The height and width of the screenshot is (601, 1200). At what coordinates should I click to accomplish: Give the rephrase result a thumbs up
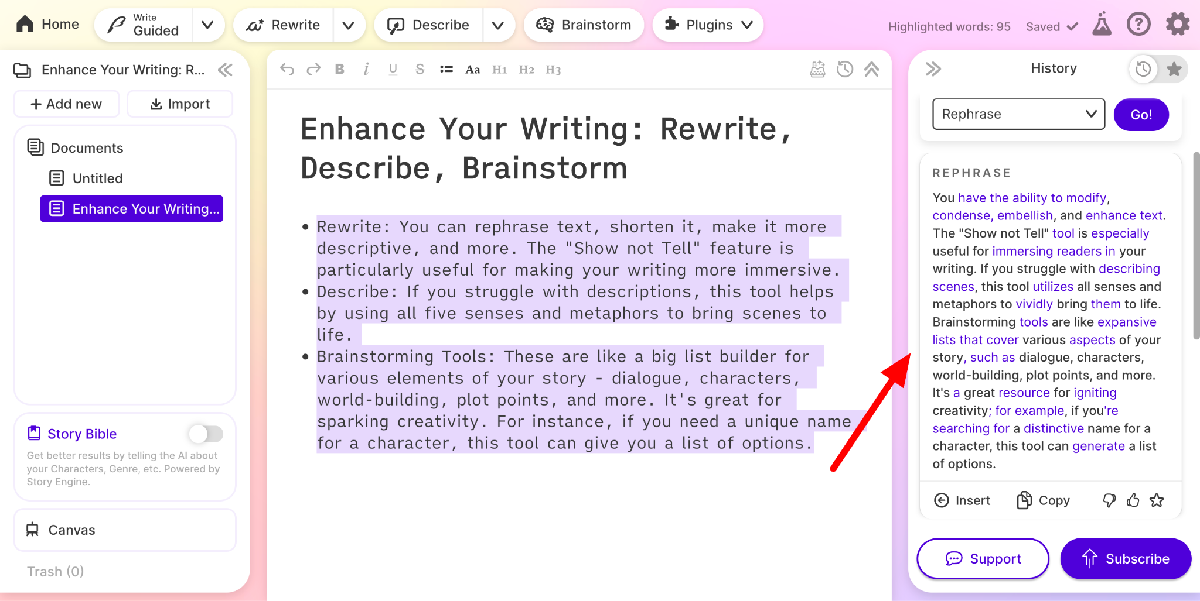[1133, 500]
